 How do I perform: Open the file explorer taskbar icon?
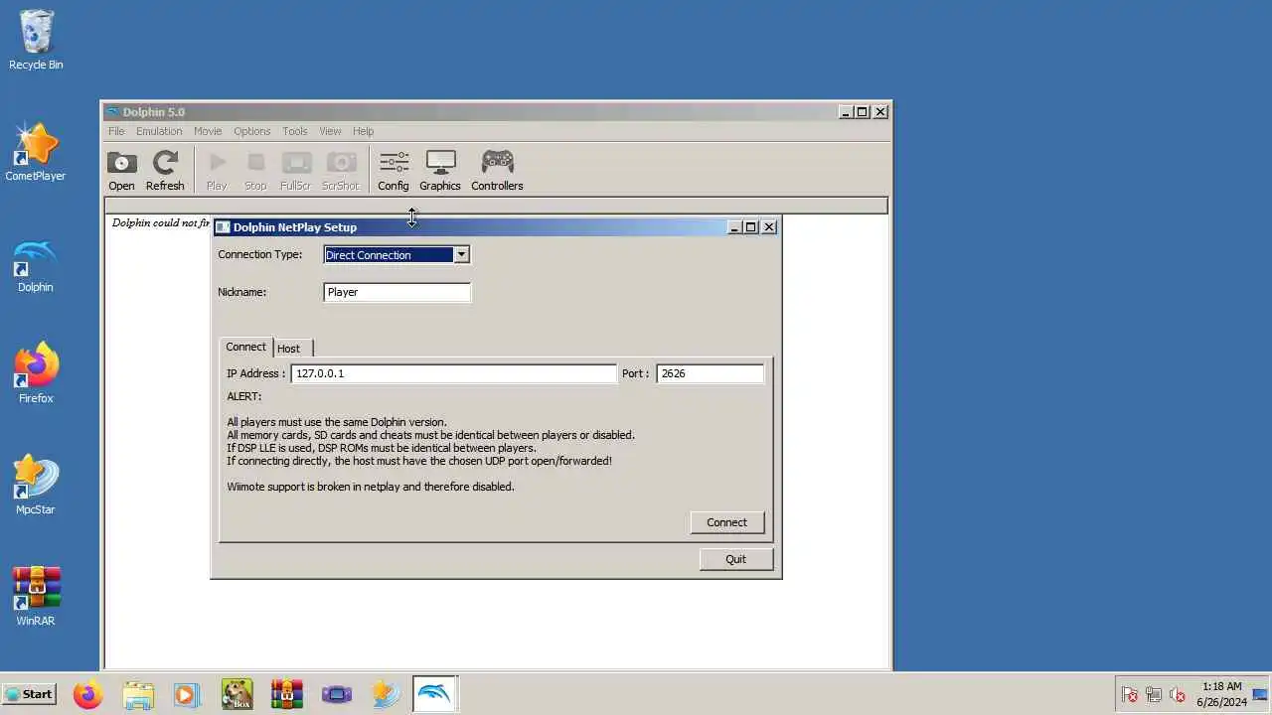pyautogui.click(x=138, y=694)
